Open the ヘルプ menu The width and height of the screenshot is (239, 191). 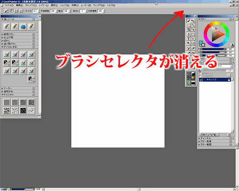click(x=110, y=5)
